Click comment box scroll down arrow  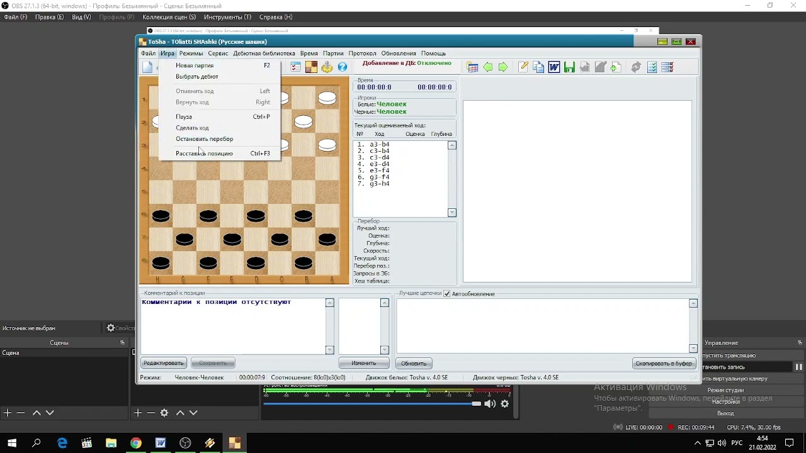click(x=329, y=350)
